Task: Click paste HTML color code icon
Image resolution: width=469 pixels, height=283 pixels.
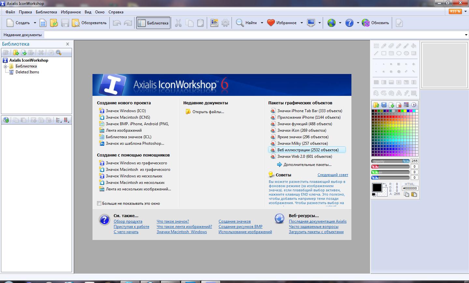Action: (x=414, y=194)
